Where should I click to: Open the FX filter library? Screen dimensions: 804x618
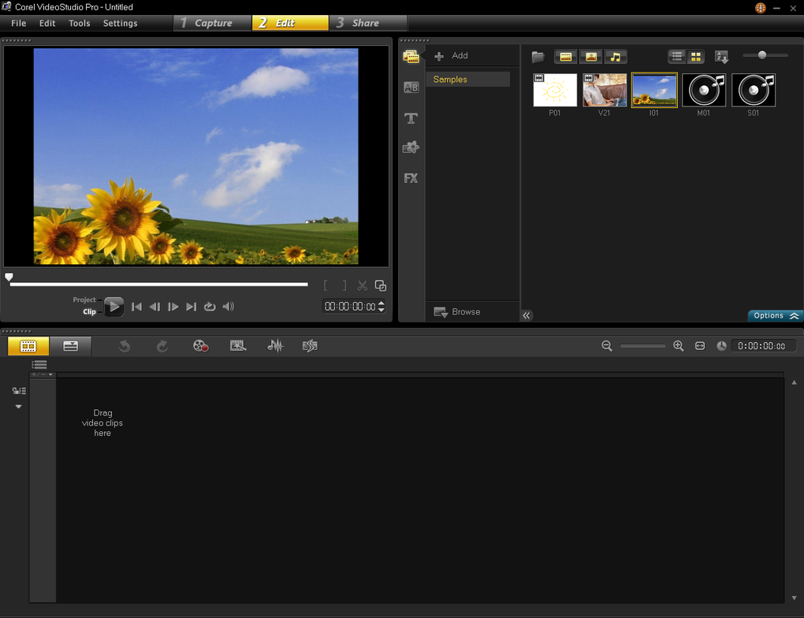411,178
